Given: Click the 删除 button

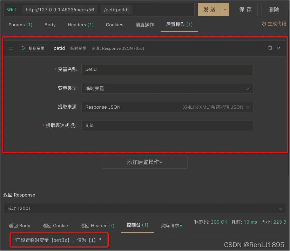Looking at the screenshot, I should [x=274, y=9].
